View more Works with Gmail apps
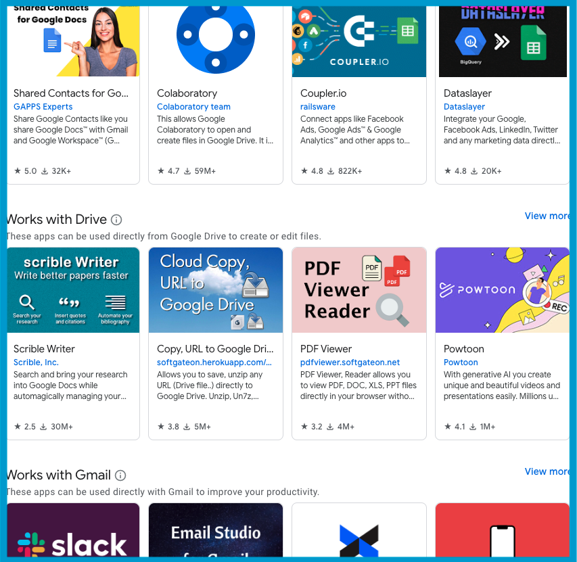This screenshot has width=577, height=562. (547, 471)
